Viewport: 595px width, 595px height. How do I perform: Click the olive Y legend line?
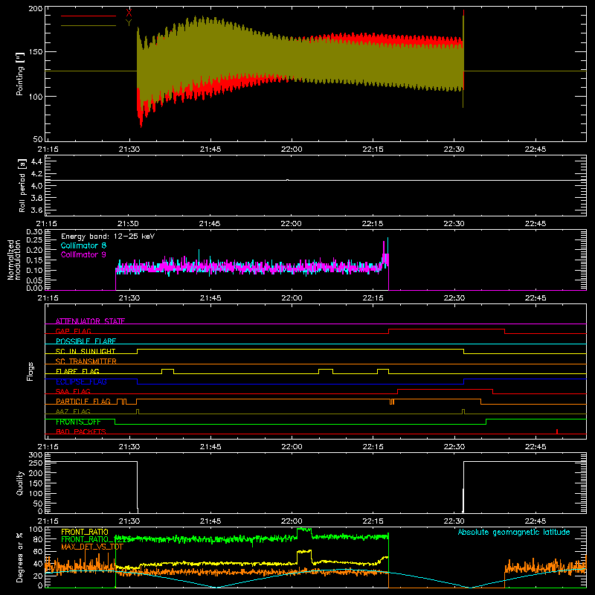[89, 25]
